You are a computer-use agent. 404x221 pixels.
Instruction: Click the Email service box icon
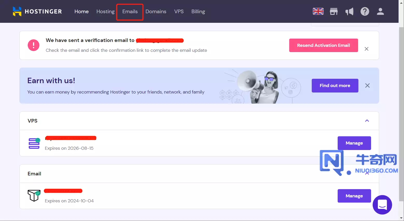coord(34,196)
